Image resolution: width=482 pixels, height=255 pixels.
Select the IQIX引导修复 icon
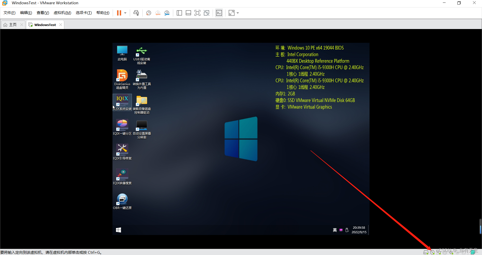[x=122, y=152]
